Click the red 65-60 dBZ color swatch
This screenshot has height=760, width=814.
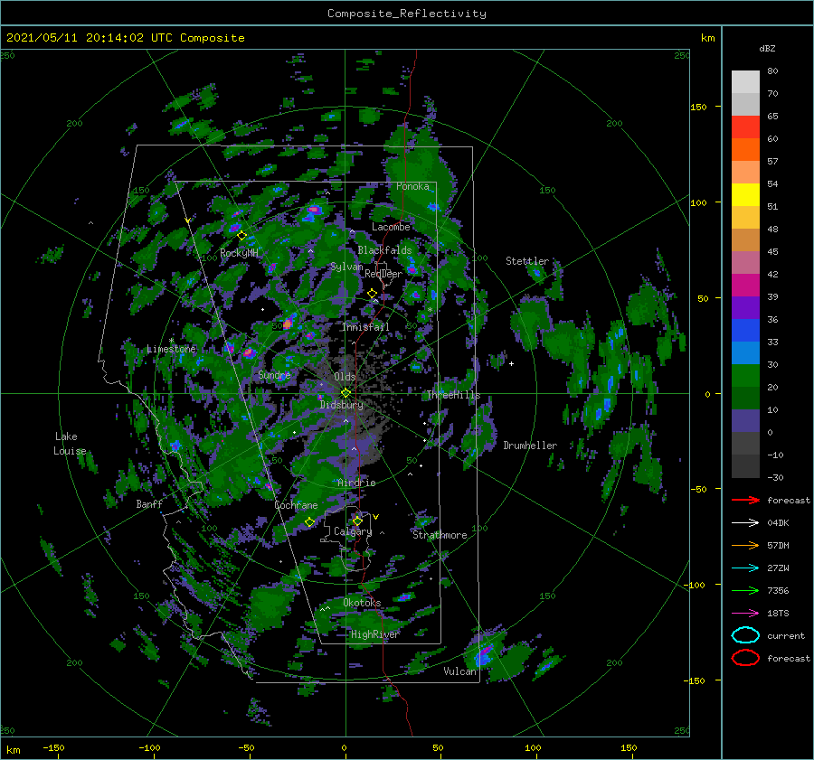[x=745, y=127]
